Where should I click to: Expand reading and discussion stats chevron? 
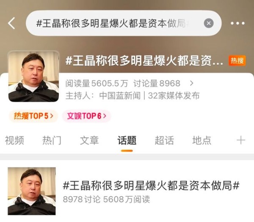(192, 83)
